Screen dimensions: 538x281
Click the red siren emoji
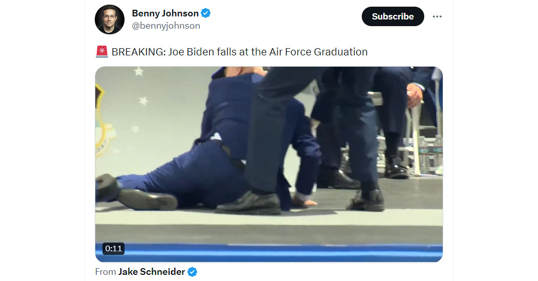(x=102, y=52)
